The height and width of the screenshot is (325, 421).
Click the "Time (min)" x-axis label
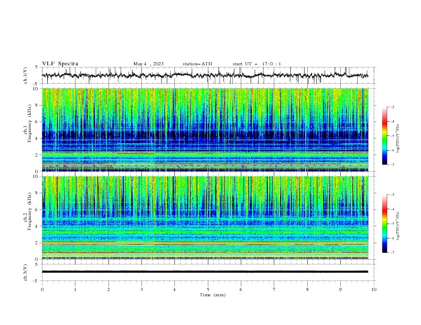pos(213,295)
